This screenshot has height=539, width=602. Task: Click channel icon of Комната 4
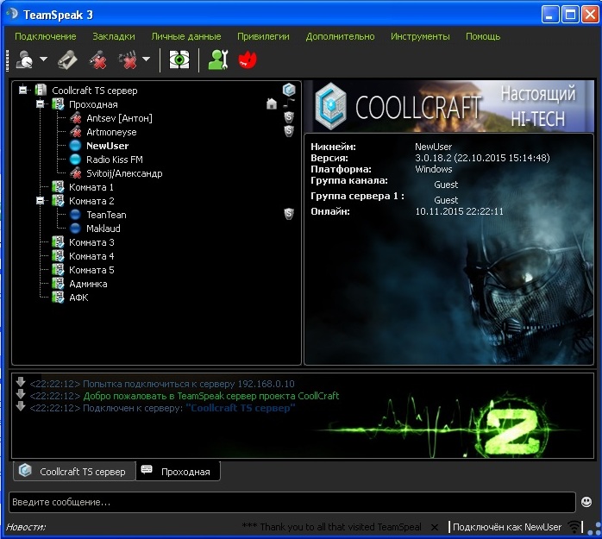tap(58, 256)
